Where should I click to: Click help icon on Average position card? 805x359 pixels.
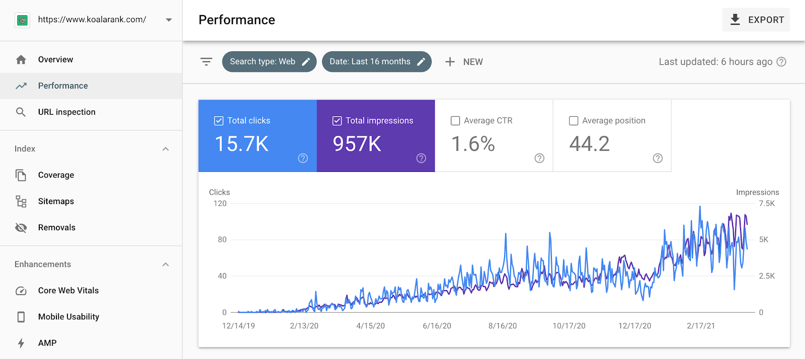(x=658, y=158)
